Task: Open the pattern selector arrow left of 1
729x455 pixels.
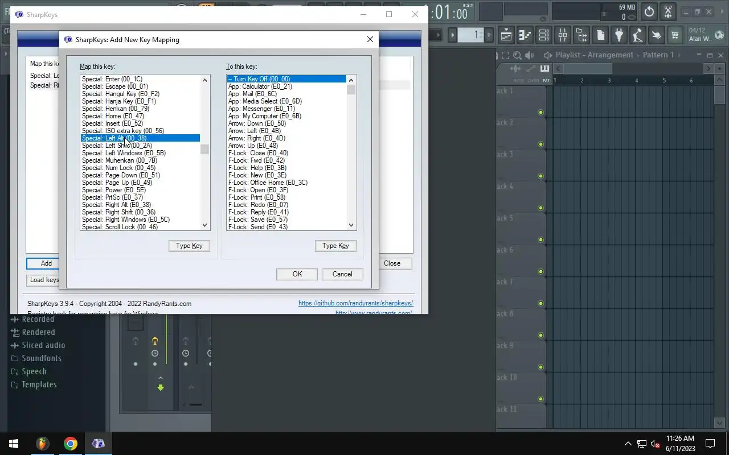Action: [x=453, y=35]
